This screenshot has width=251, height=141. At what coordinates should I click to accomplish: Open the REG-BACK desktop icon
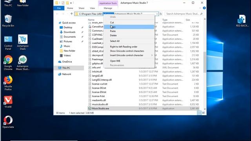point(242,21)
